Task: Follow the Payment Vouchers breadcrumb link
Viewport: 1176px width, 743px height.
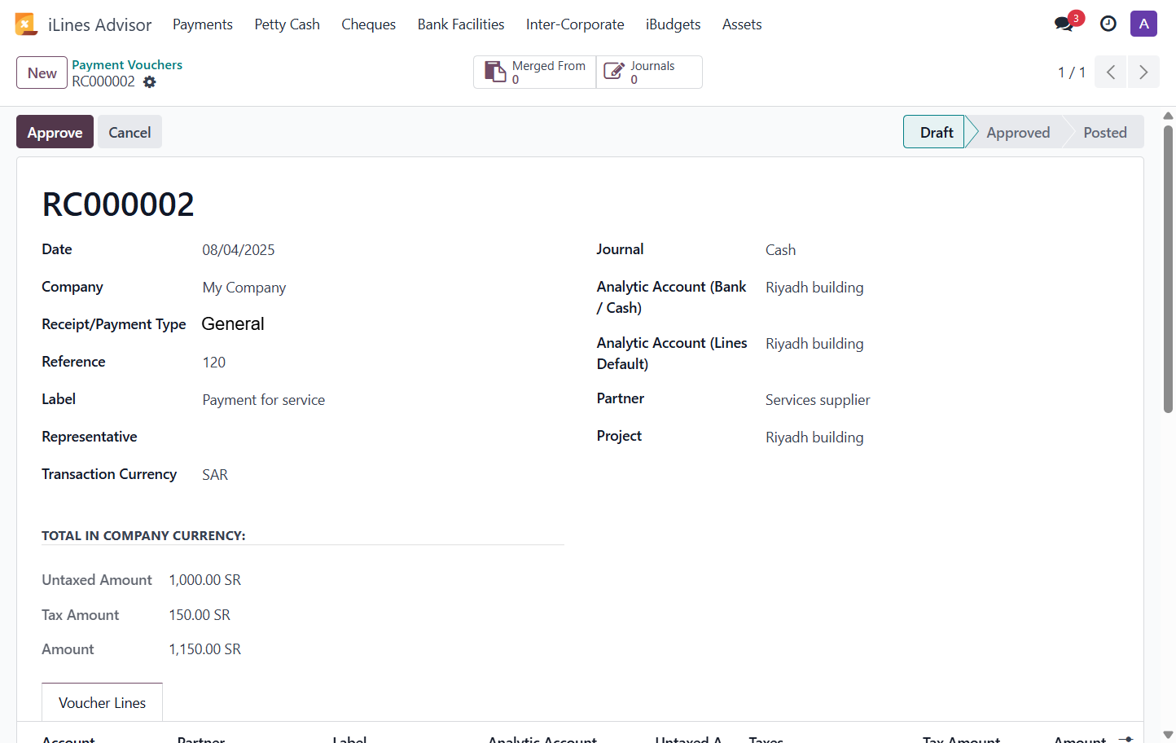Action: click(127, 64)
